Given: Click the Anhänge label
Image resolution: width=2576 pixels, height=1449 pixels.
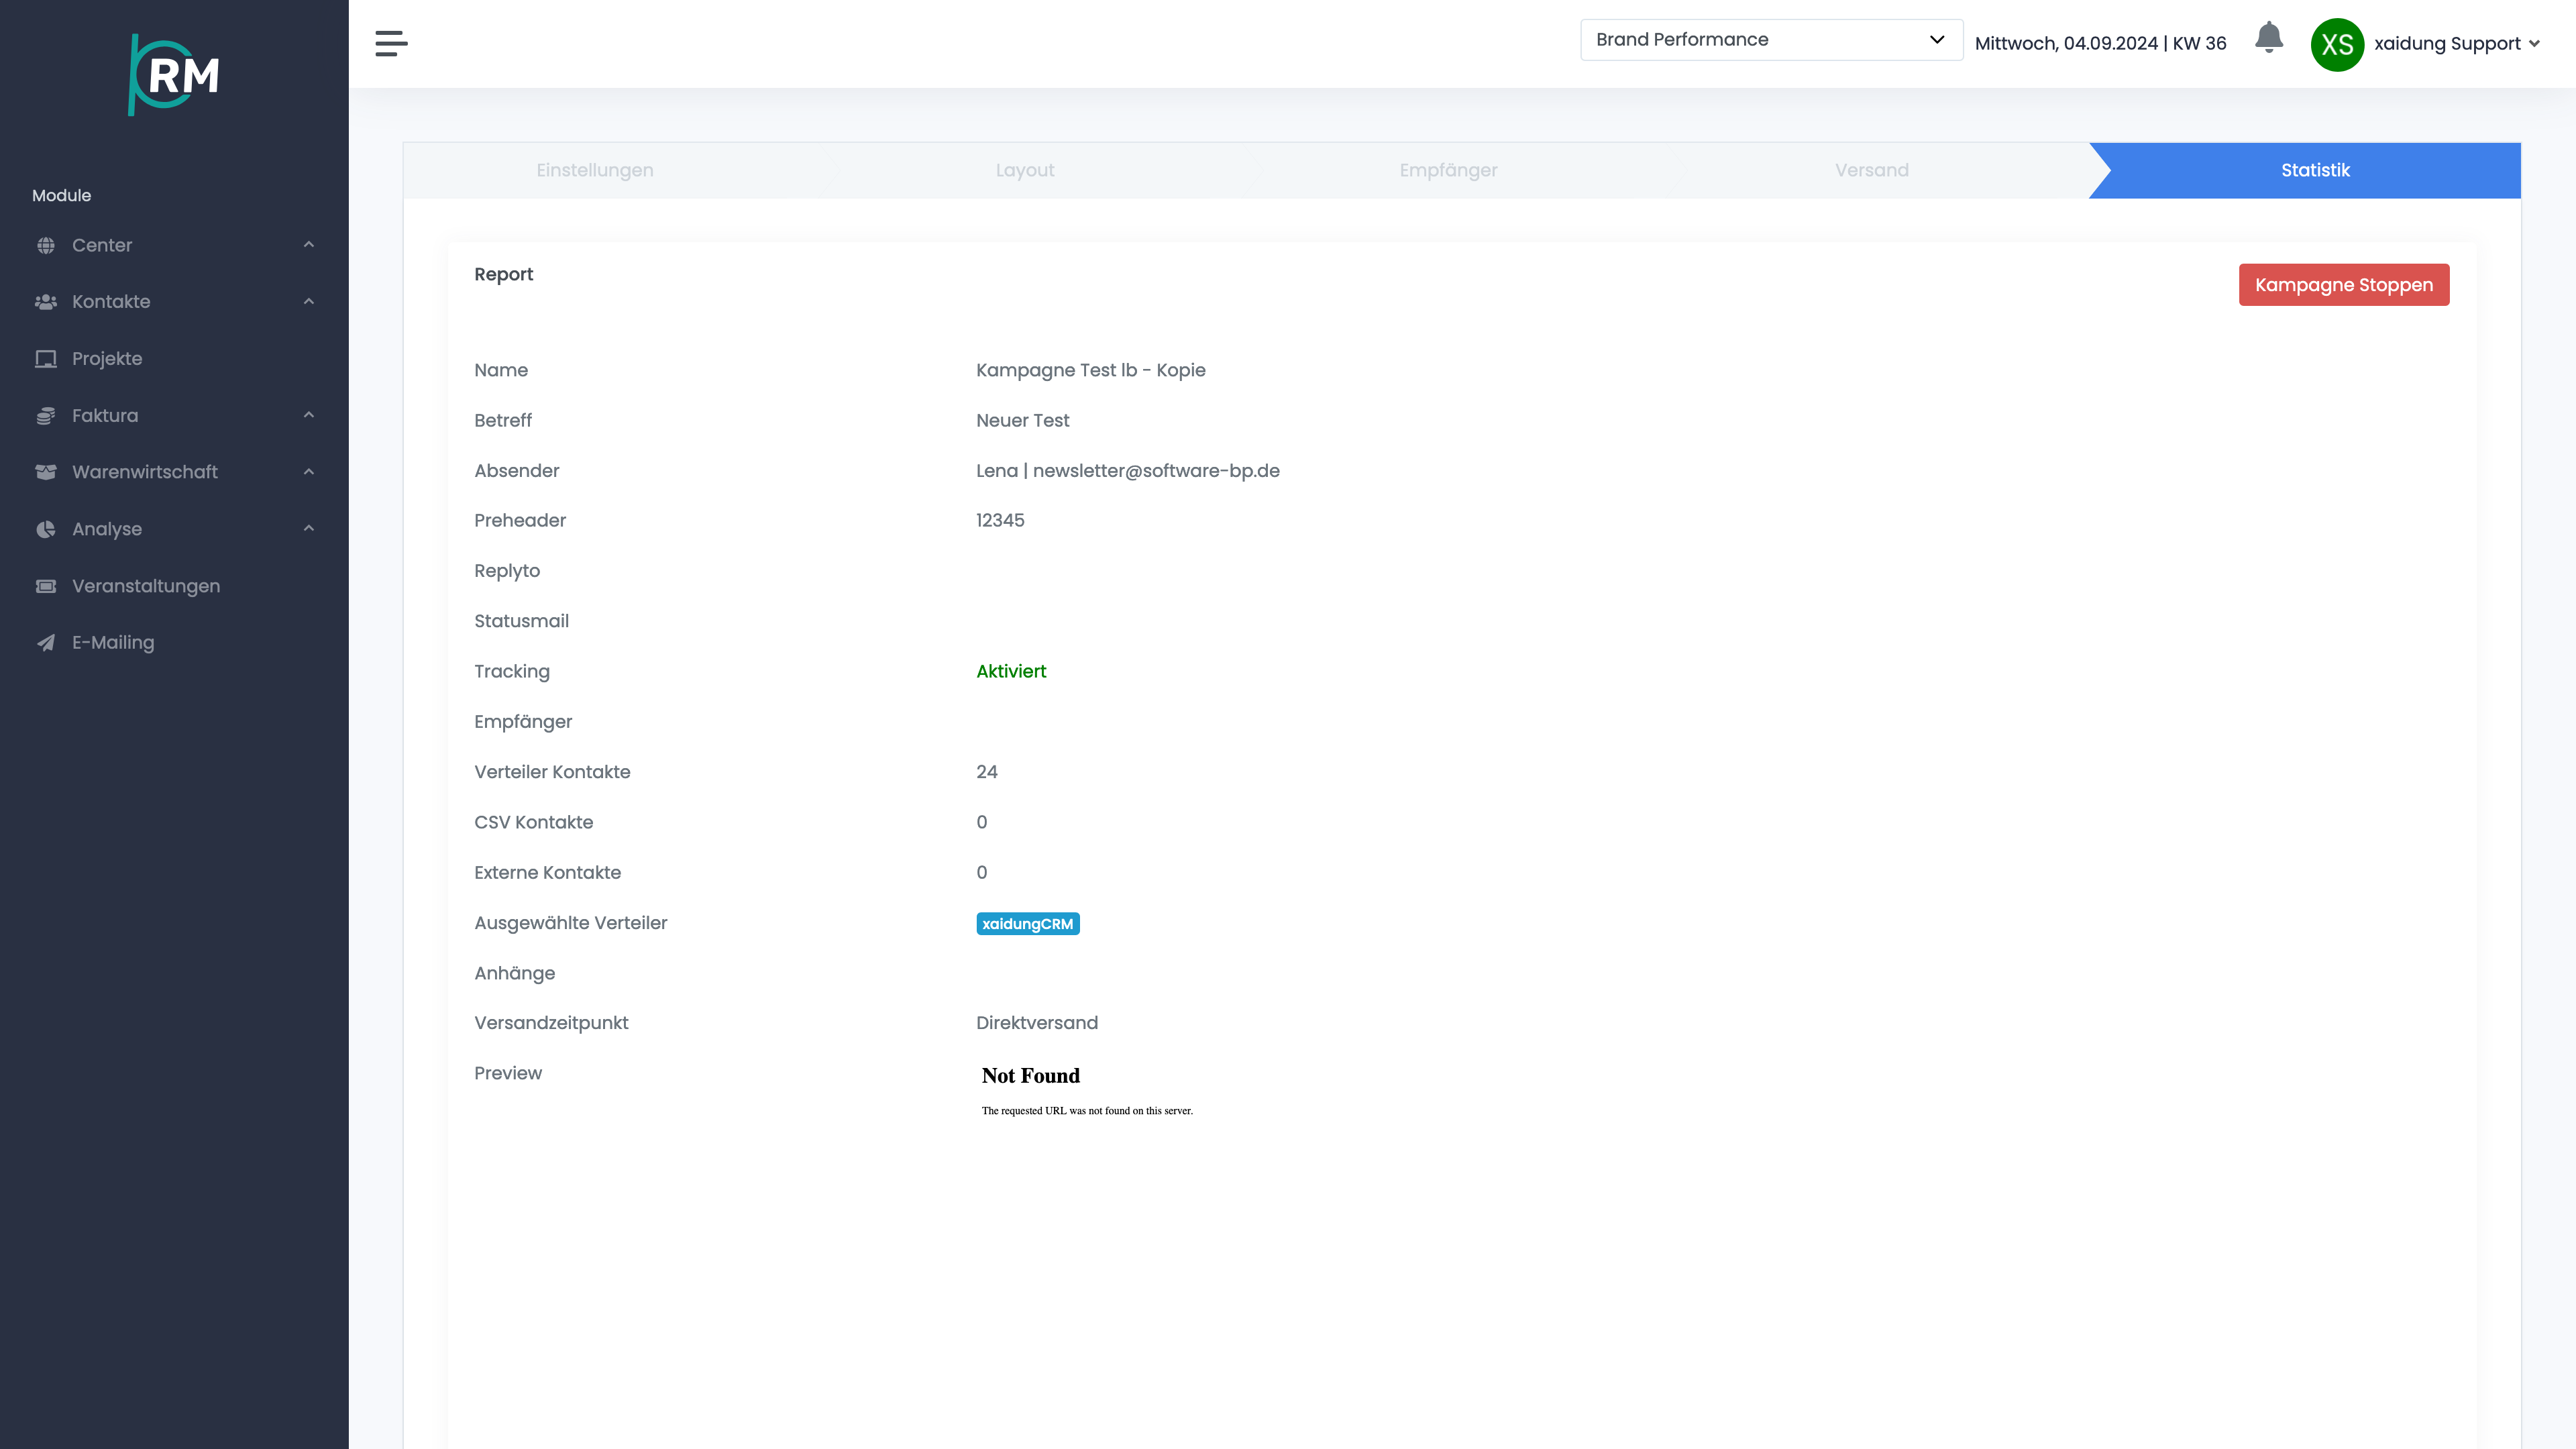Looking at the screenshot, I should [x=514, y=974].
